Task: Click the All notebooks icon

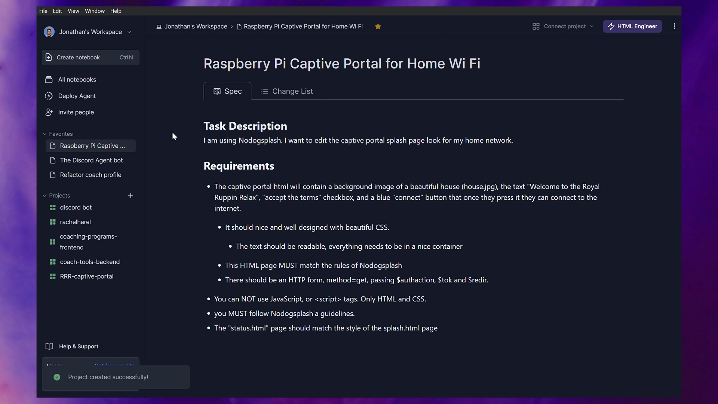Action: click(49, 80)
